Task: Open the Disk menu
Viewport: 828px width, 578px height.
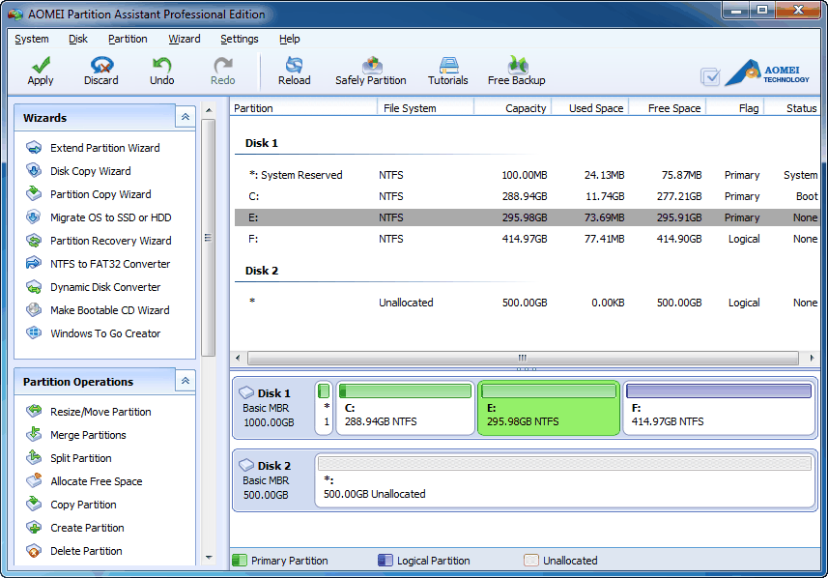Action: (78, 39)
